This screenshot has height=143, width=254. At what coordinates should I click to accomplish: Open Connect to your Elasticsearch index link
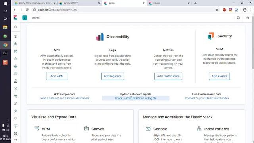point(207,98)
